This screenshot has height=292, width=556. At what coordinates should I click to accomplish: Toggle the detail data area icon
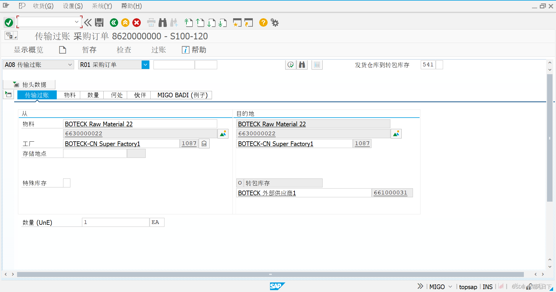point(8,94)
